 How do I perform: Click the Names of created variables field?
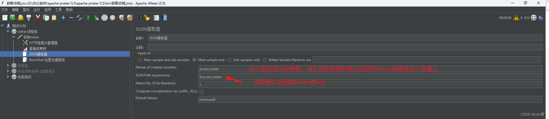click(x=370, y=69)
